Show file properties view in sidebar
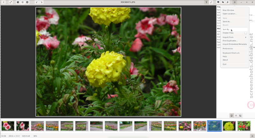The image size is (255, 138). [232, 116]
